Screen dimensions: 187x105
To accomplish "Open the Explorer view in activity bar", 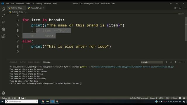I will click(x=3, y=9).
